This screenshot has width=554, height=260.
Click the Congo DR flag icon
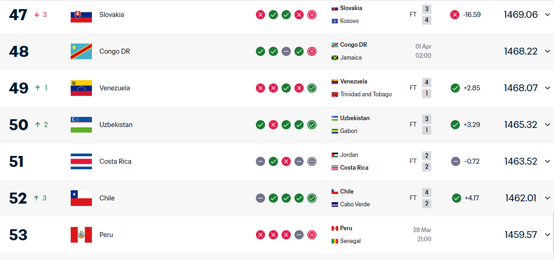point(81,51)
